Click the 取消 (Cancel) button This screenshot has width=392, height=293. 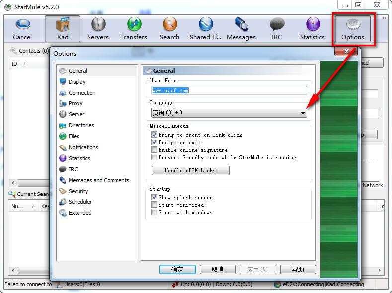tap(218, 269)
